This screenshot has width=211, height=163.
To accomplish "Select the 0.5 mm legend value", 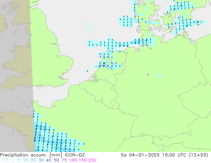I will (x=5, y=160).
